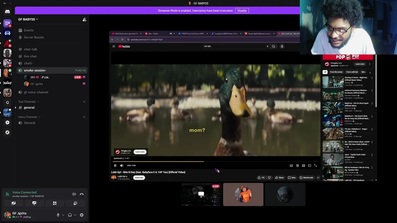Collapse Voice Channels category
Screen dimensions: 397x223
pyautogui.click(x=29, y=117)
